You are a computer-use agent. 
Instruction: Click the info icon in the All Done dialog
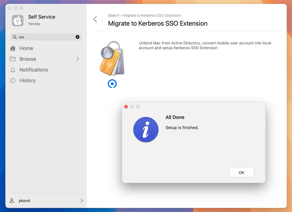146,129
